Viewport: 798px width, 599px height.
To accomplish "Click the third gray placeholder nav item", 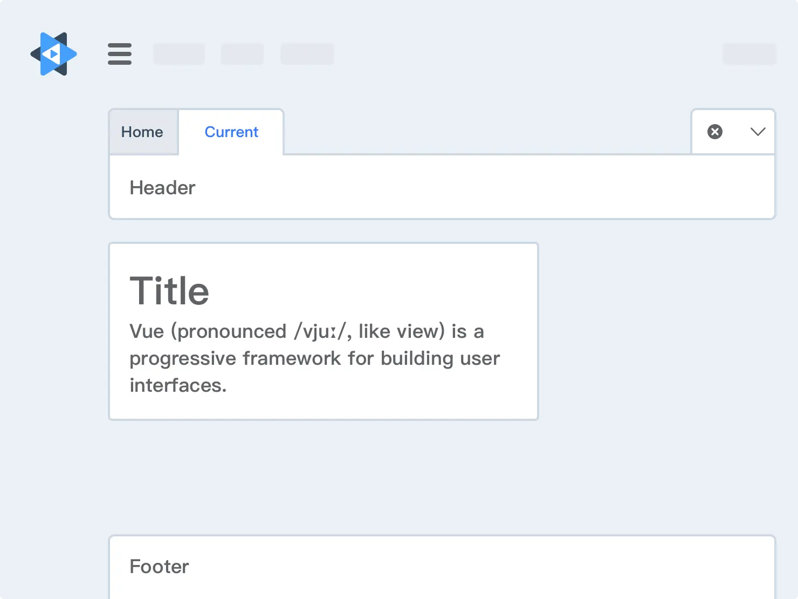I will [x=307, y=54].
